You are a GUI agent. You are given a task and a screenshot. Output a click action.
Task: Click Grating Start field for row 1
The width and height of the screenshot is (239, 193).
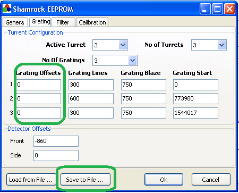195,85
